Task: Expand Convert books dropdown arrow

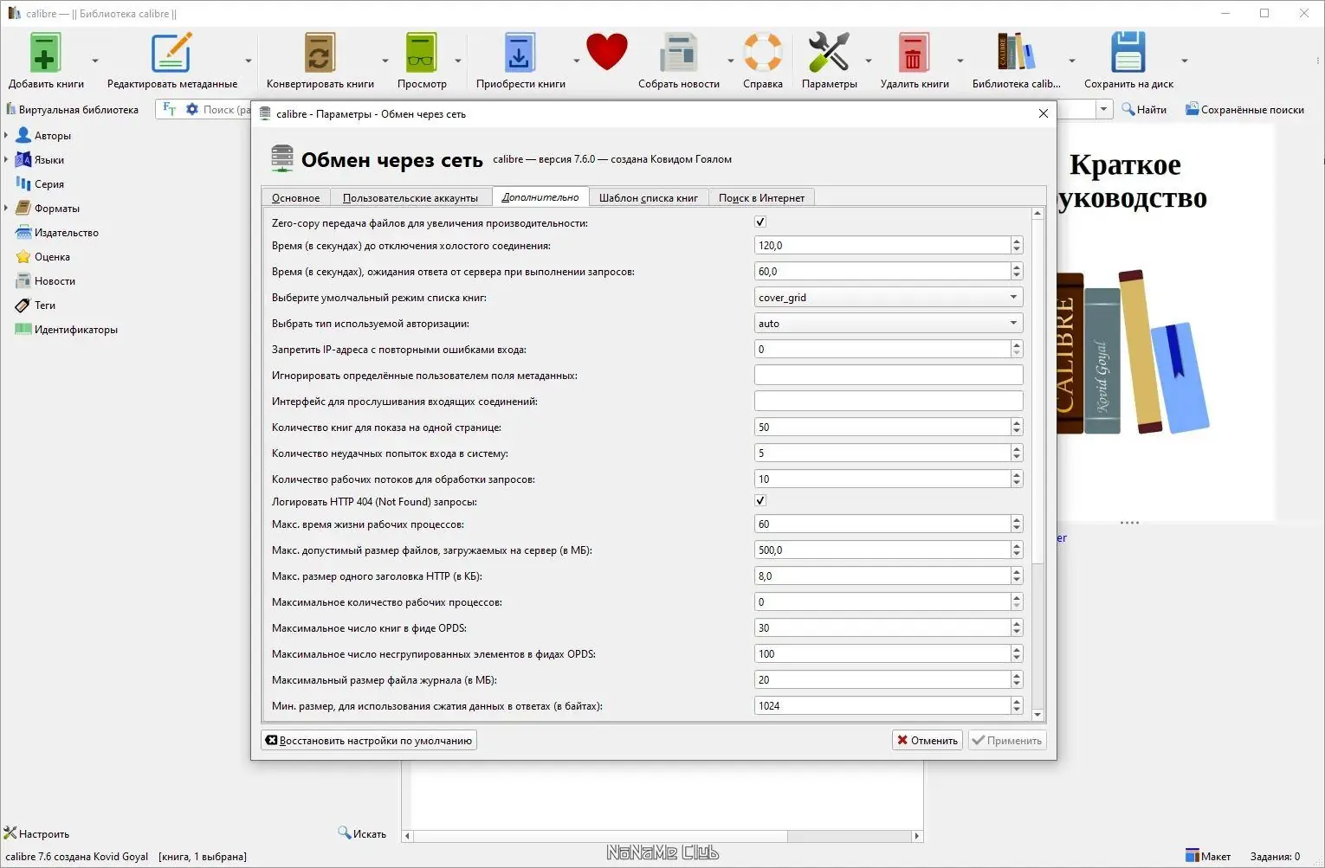Action: click(385, 61)
